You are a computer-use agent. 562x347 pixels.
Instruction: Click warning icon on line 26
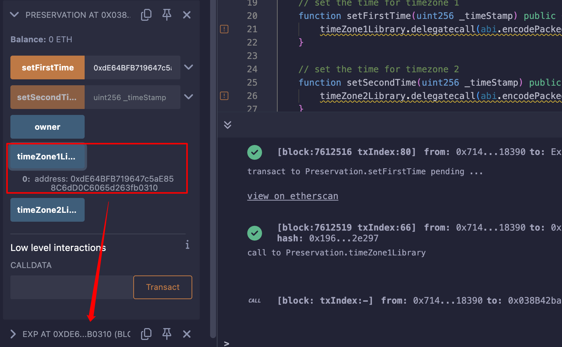point(224,96)
